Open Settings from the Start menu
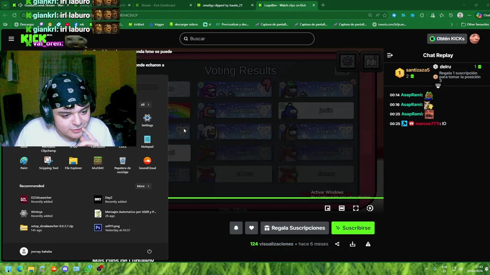The width and height of the screenshot is (490, 275). click(x=147, y=120)
